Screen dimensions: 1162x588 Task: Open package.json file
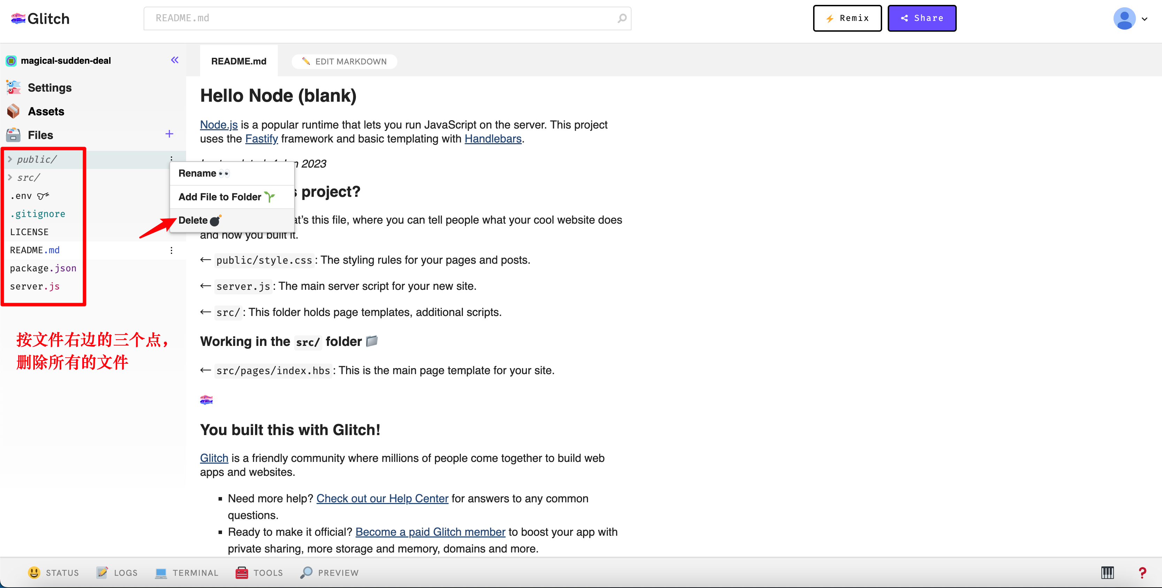pos(43,268)
